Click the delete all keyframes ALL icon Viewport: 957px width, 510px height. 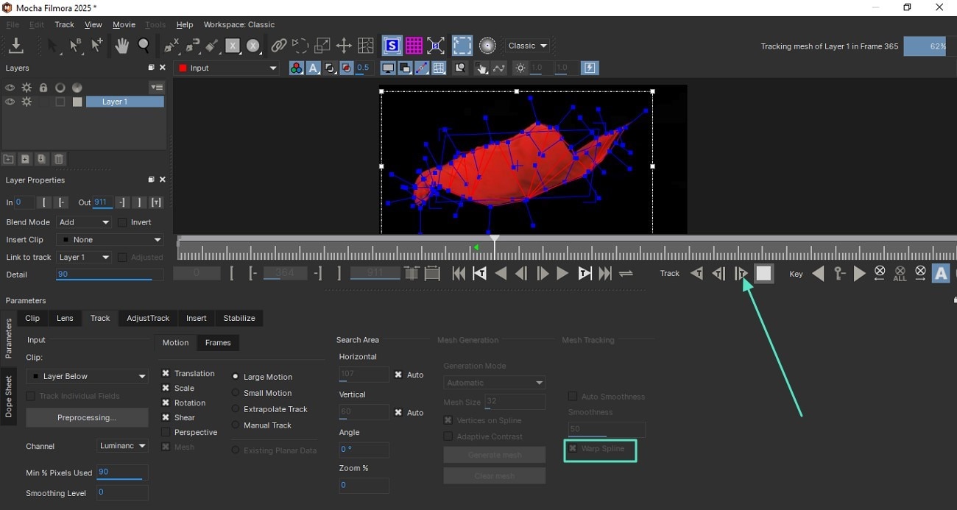[x=900, y=274]
